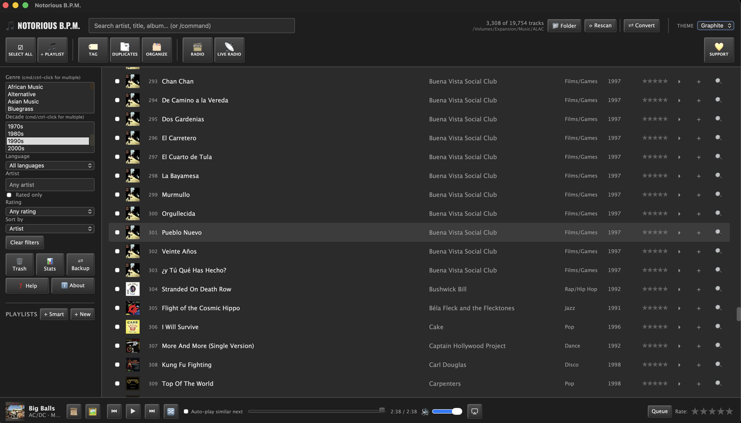Choose Bluegrass in the Genre list
The image size is (741, 423).
coord(47,109)
